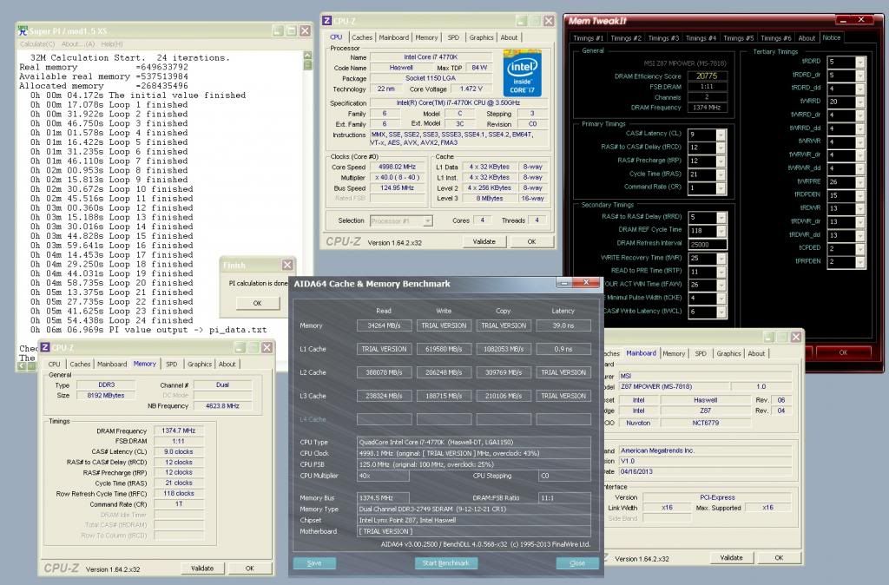This screenshot has height=585, width=889.
Task: Click Close button at bottom of AIDA64
Action: pyautogui.click(x=577, y=563)
